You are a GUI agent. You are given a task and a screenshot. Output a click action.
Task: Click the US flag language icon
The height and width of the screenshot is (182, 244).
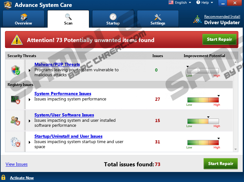tap(171, 2)
